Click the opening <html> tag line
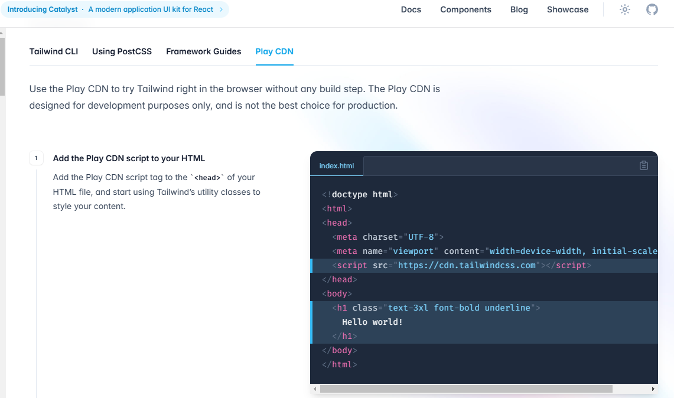Image resolution: width=674 pixels, height=398 pixels. pyautogui.click(x=337, y=208)
